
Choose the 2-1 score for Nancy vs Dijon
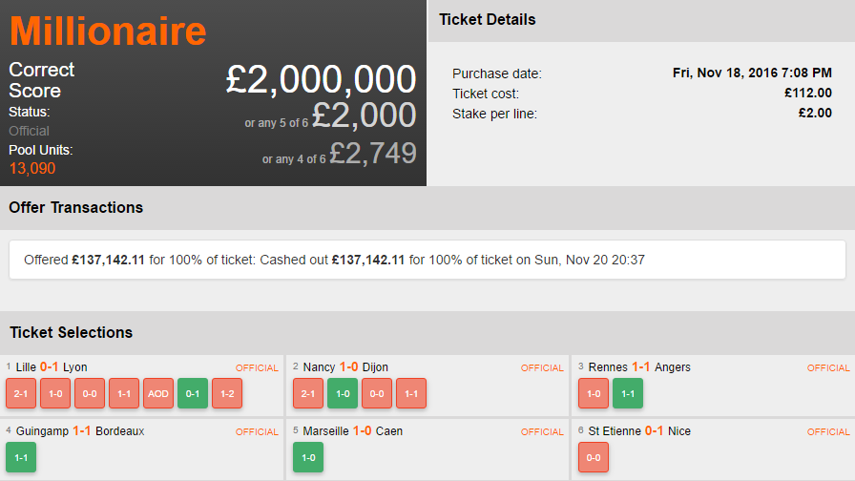[x=307, y=393]
